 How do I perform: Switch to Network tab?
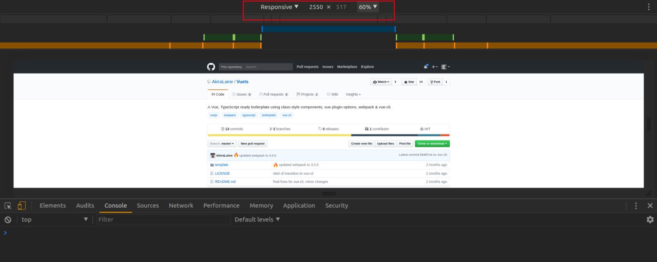pyautogui.click(x=181, y=205)
